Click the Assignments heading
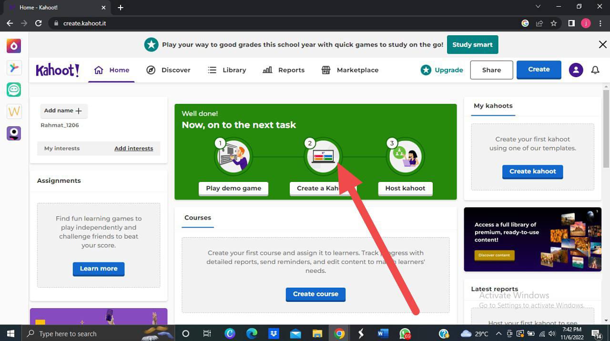610x341 pixels. [59, 181]
